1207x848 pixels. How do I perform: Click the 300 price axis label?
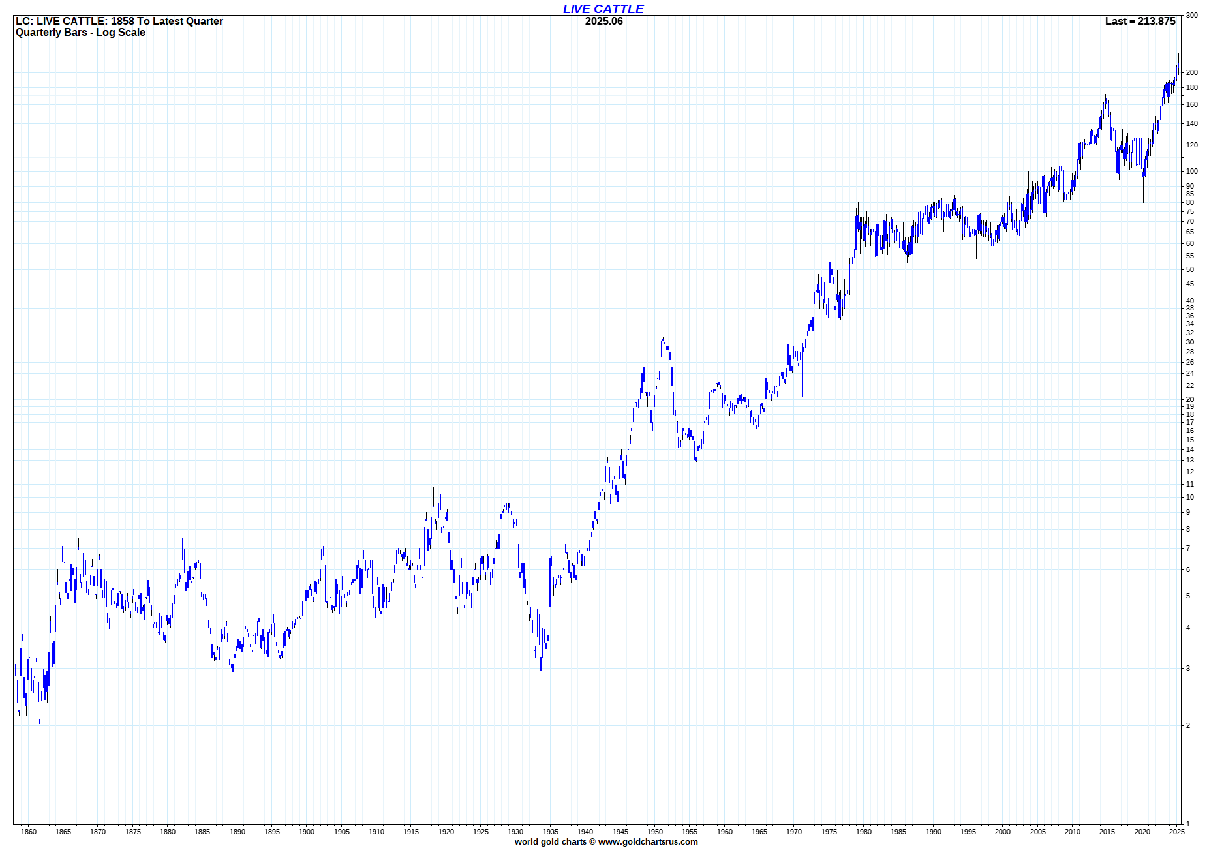tap(1192, 15)
